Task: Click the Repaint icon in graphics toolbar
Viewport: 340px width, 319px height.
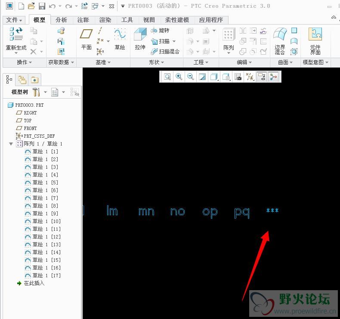Action: click(x=202, y=77)
